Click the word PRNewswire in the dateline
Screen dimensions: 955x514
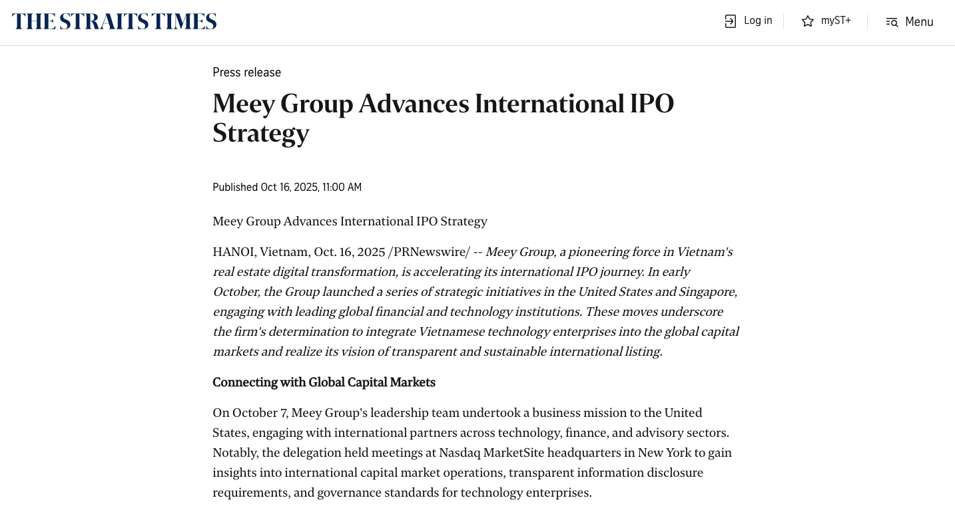coord(432,252)
